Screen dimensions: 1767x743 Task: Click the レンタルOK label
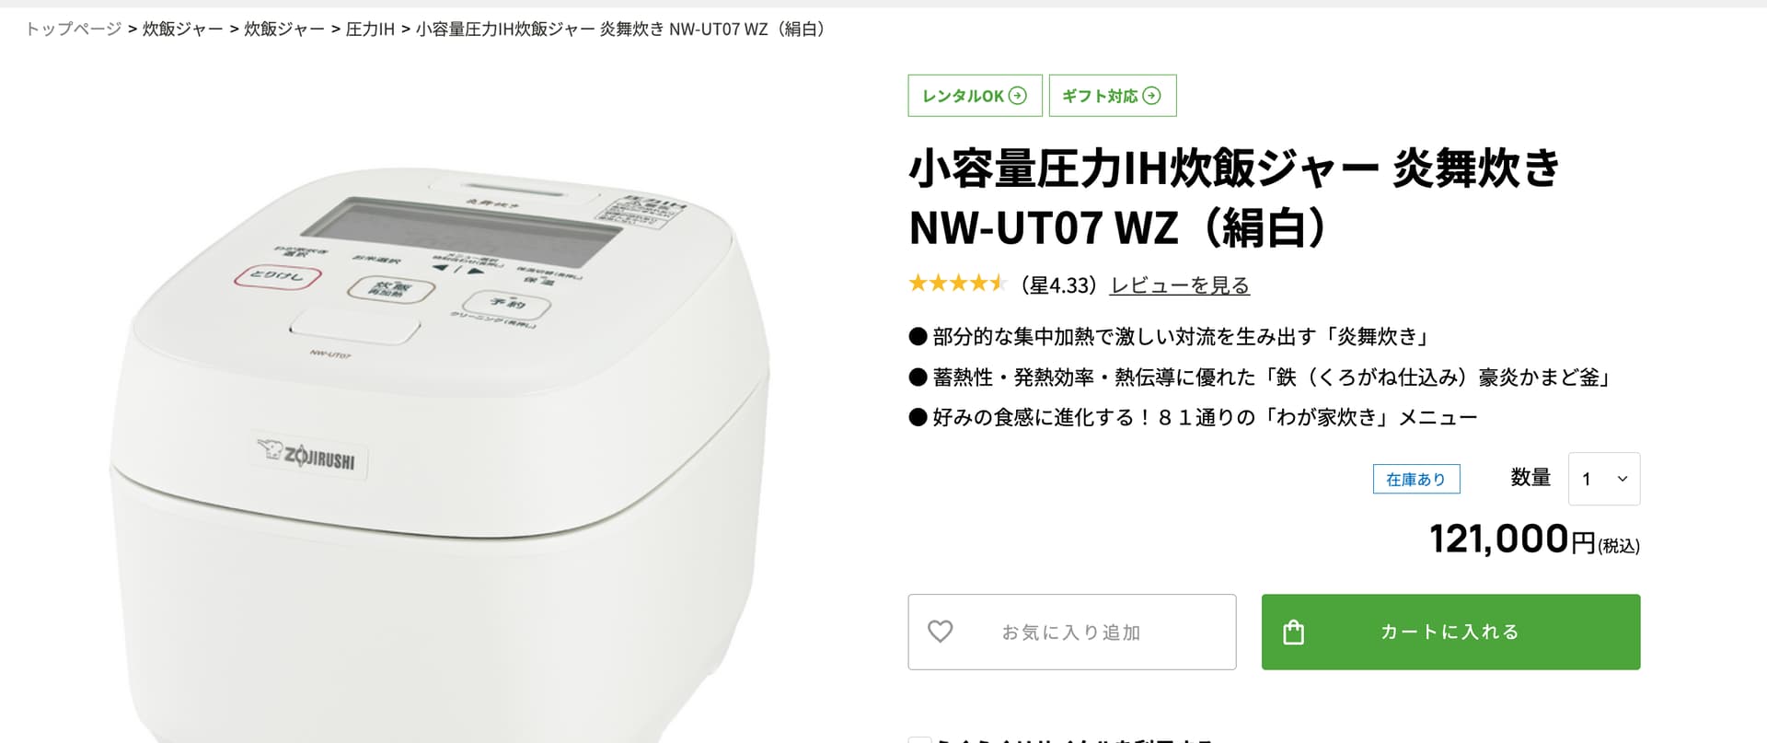(x=964, y=96)
